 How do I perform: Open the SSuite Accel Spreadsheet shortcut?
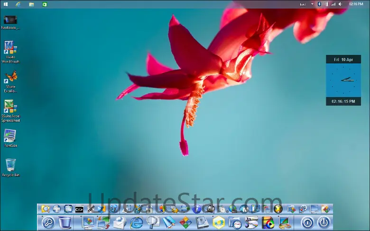10,111
